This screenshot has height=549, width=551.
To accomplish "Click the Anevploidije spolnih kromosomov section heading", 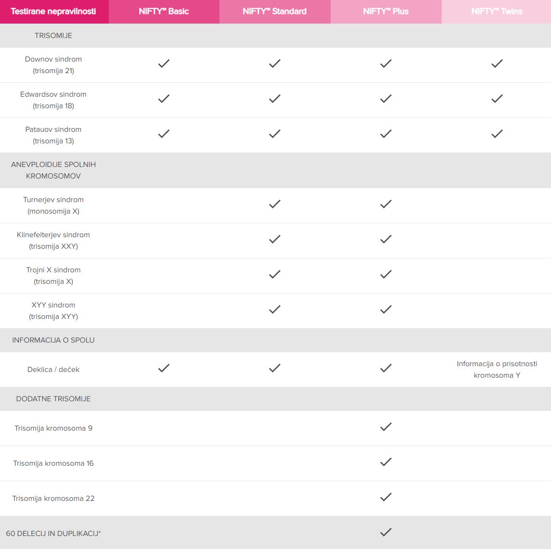I will point(53,170).
